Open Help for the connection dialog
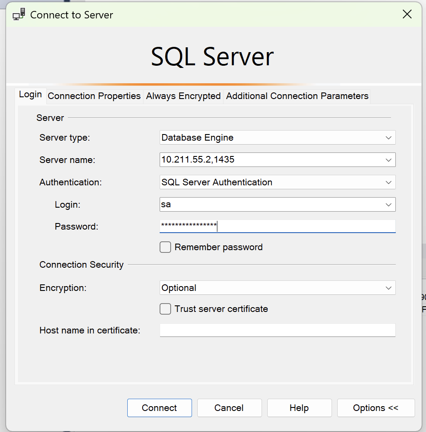Viewport: 426px width, 432px height. (299, 408)
